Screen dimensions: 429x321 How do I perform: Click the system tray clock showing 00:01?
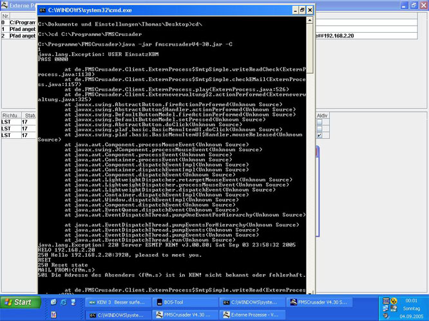point(412,300)
